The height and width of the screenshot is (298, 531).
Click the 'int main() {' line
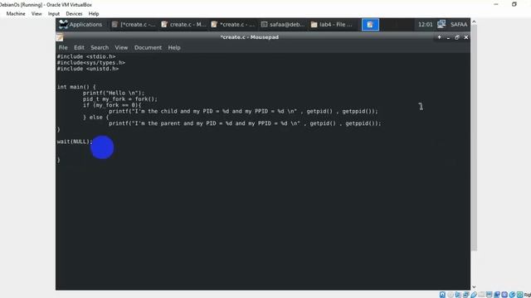[x=76, y=87]
